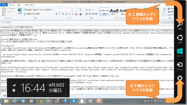Toggle Italic formatting
The width and height of the screenshot is (187, 105).
[x=60, y=14]
